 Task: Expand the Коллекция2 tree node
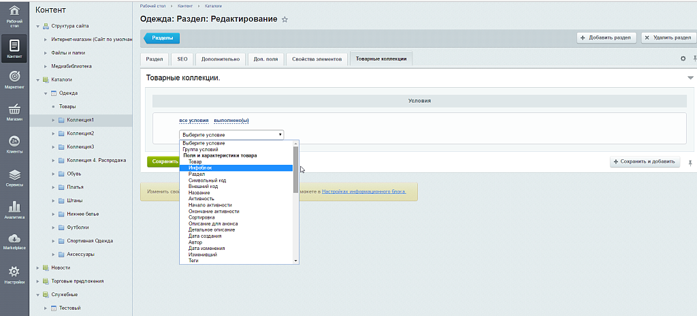click(x=52, y=133)
